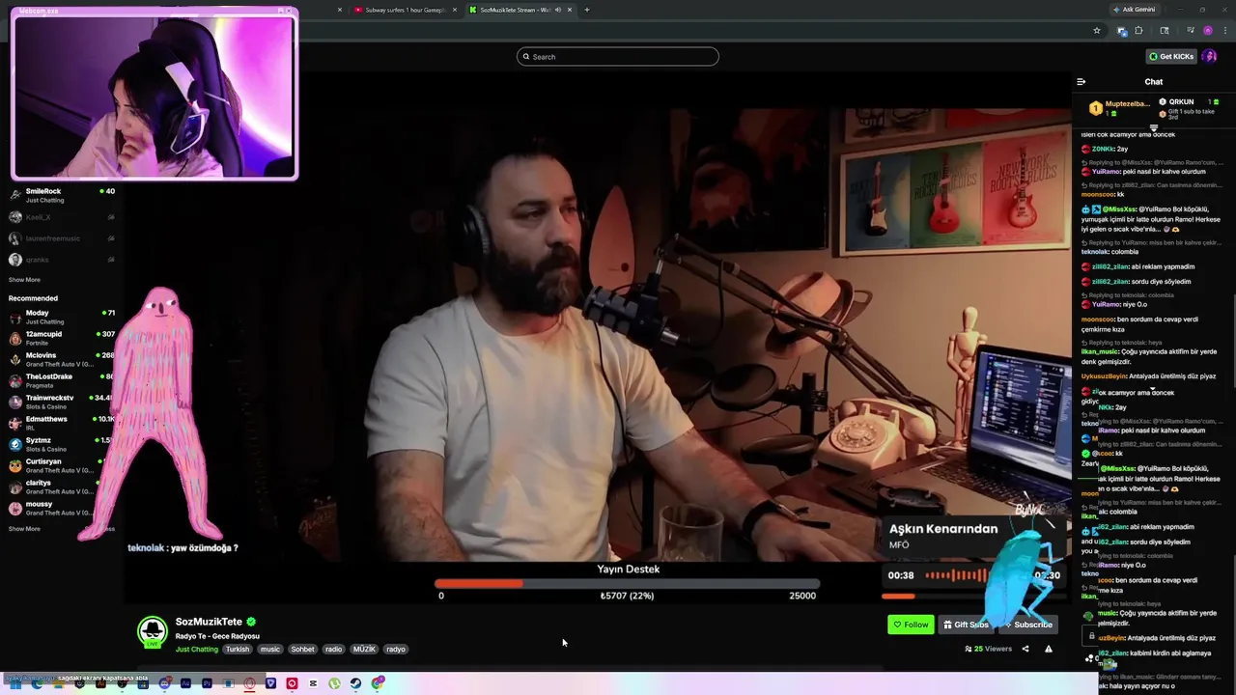Click the report stream warning icon
This screenshot has height=695, width=1236.
click(1049, 649)
